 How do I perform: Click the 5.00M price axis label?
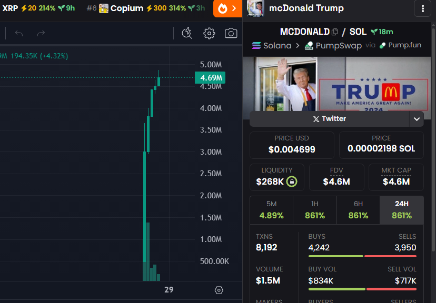(211, 65)
